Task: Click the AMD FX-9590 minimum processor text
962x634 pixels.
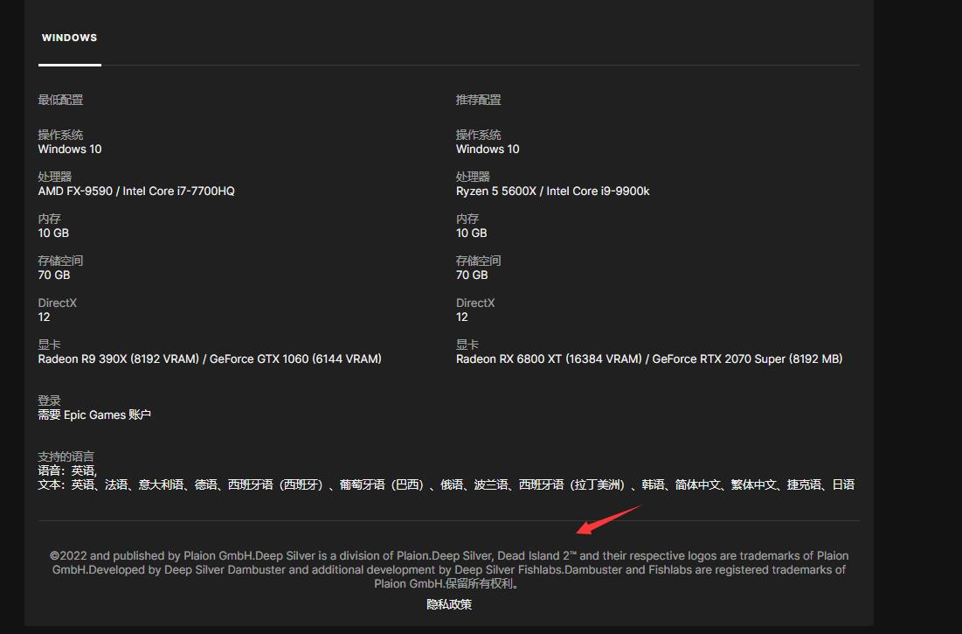Action: [135, 191]
